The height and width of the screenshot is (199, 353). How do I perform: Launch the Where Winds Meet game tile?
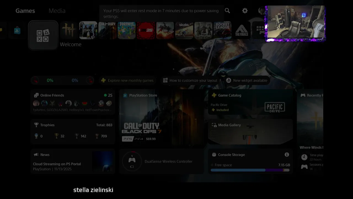point(69,30)
